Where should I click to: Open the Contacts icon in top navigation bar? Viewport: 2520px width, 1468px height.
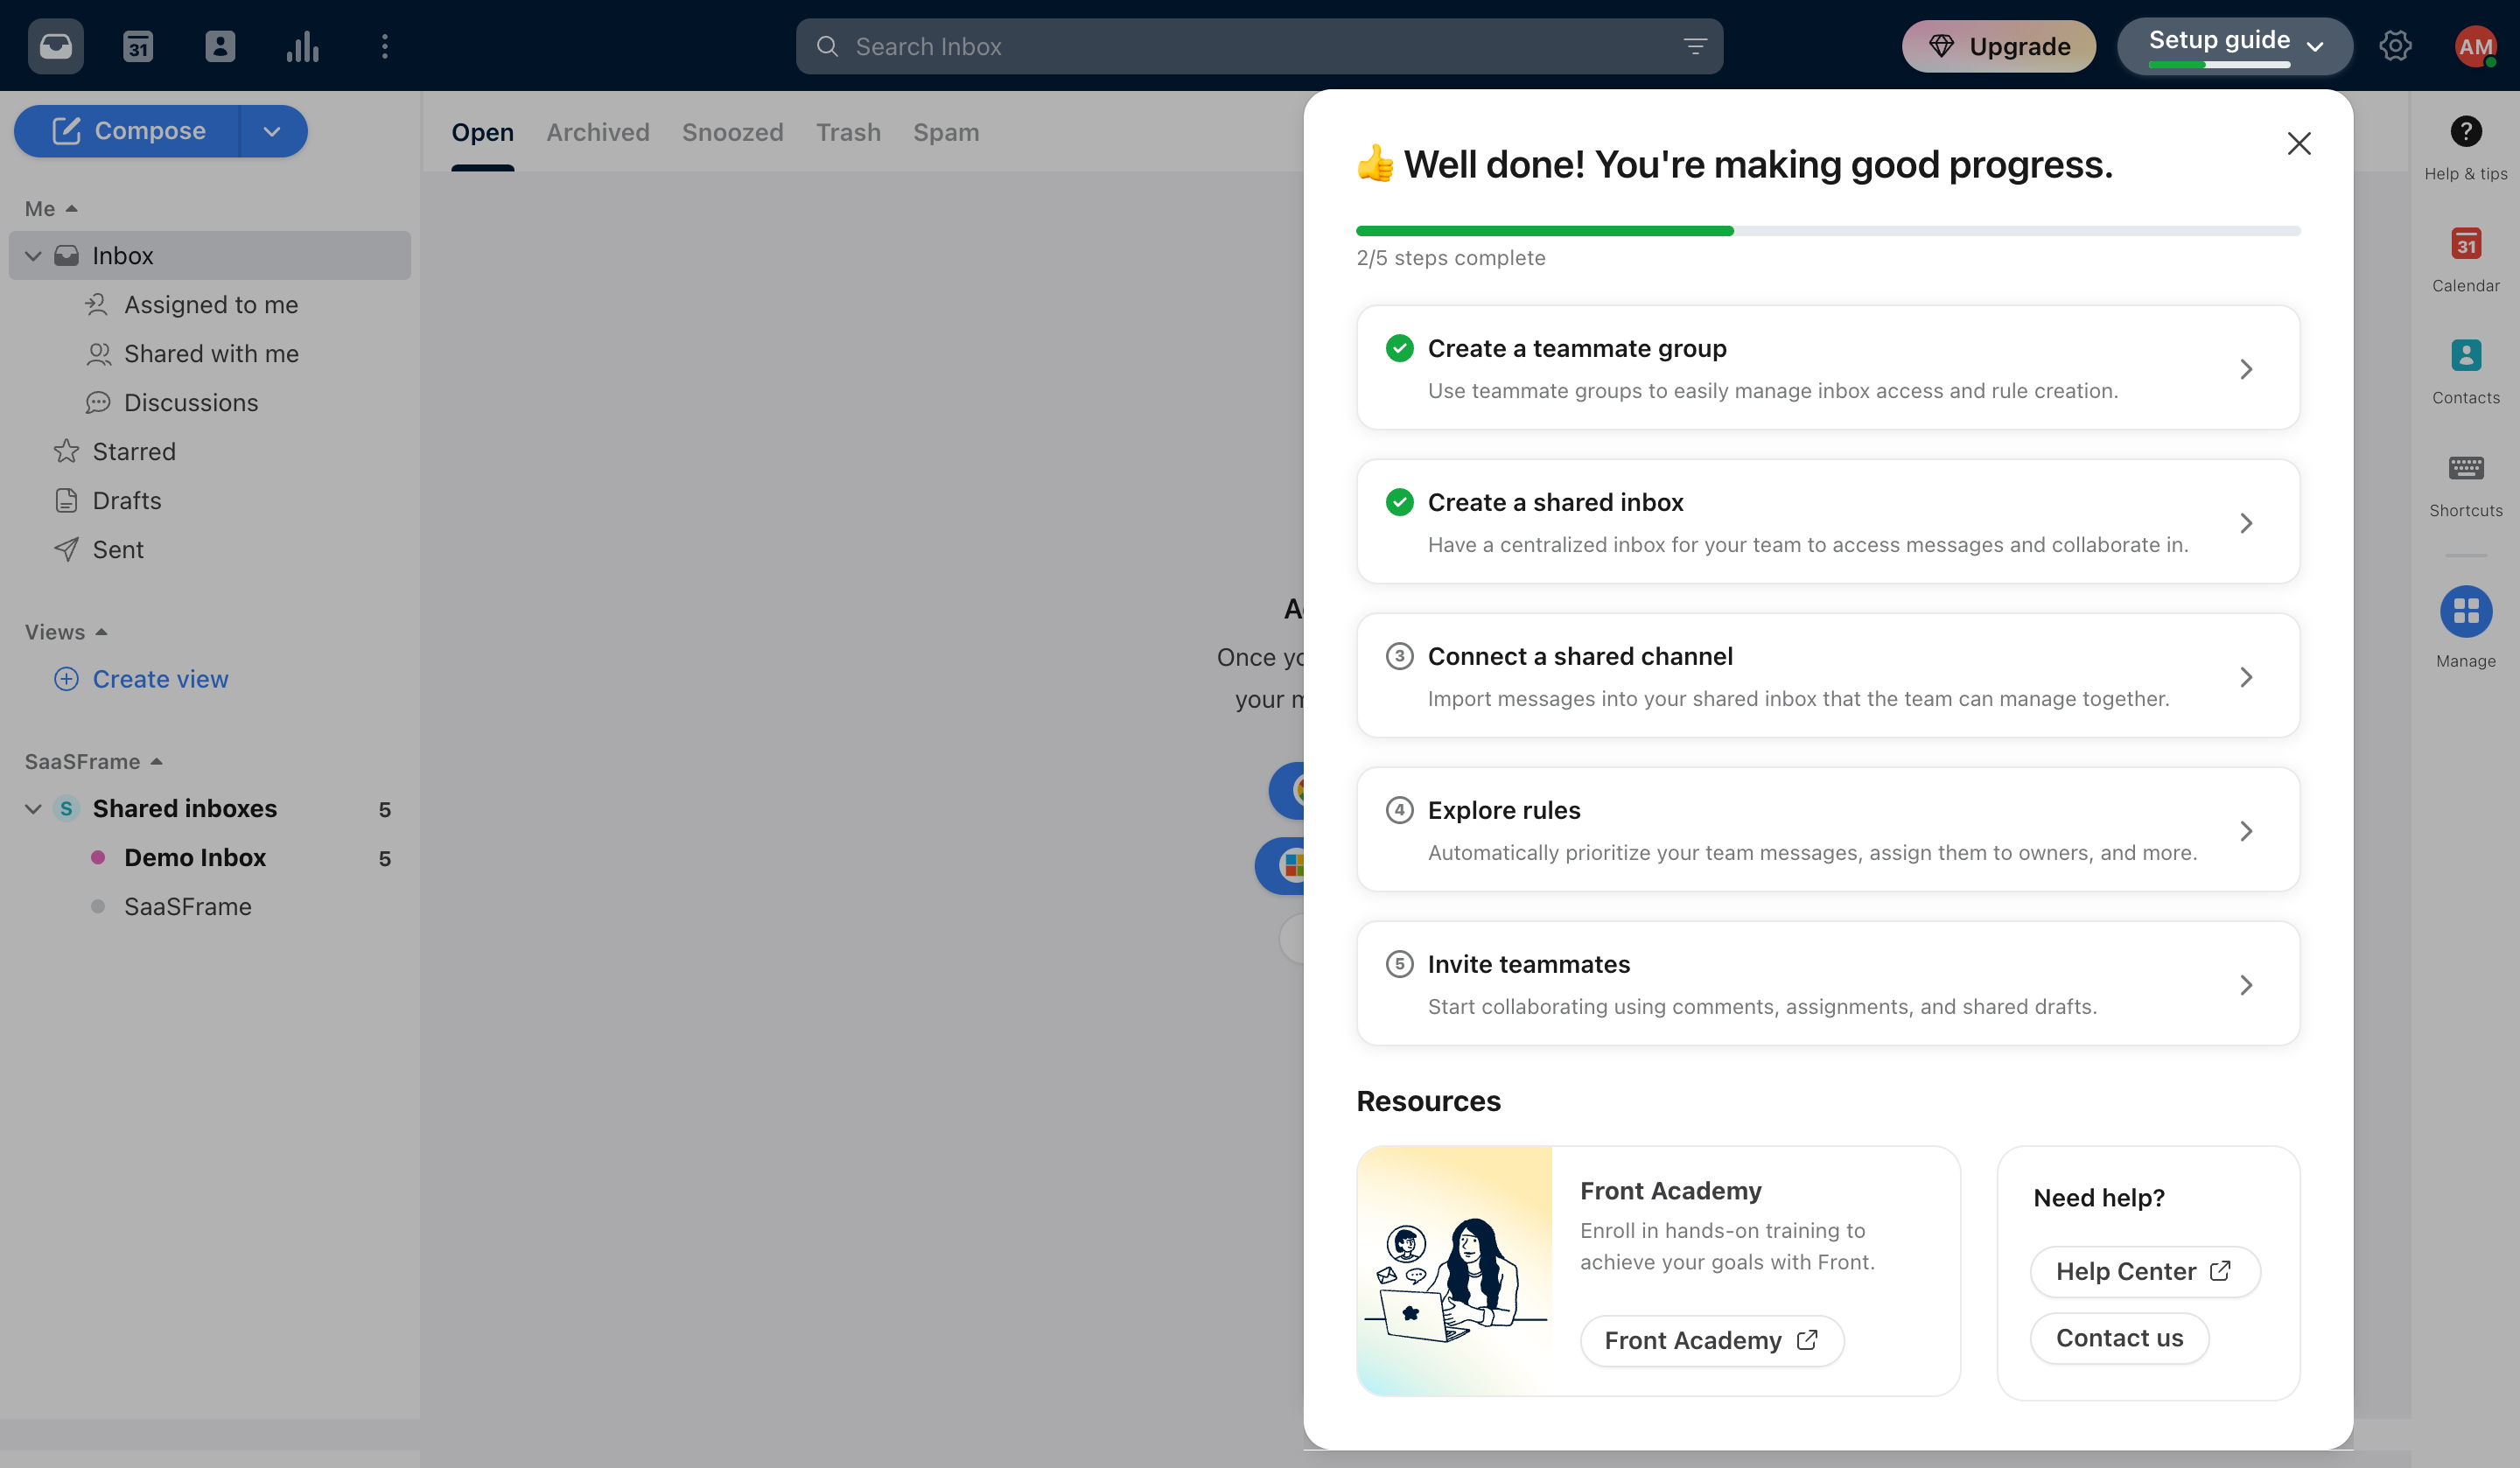coord(220,46)
